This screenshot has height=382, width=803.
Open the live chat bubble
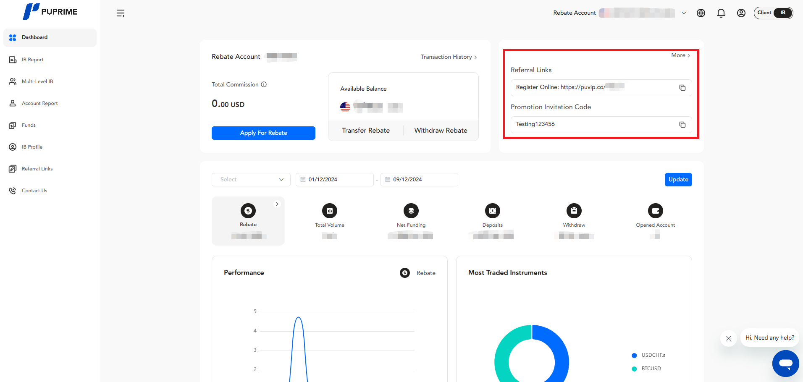coord(785,363)
